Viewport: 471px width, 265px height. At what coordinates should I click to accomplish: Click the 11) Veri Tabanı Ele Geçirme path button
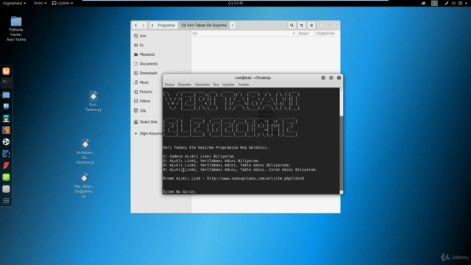pyautogui.click(x=204, y=25)
